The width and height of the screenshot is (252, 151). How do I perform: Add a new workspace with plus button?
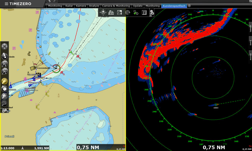(x=189, y=6)
